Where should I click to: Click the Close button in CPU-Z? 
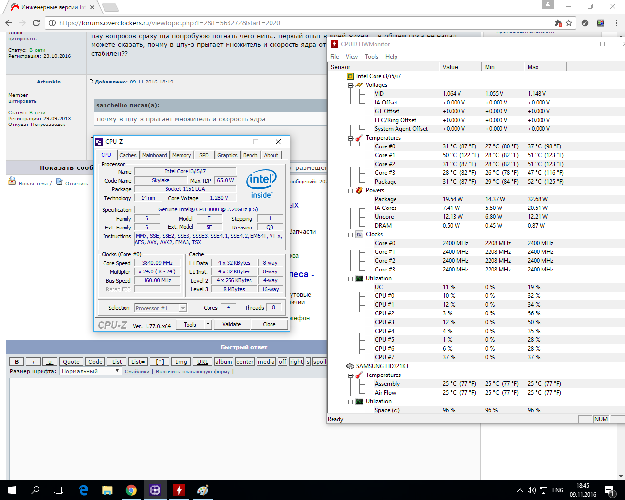tap(269, 324)
